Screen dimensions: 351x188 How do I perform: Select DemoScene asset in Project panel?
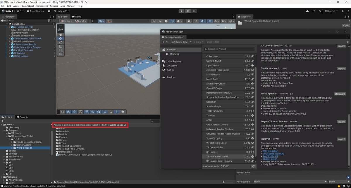coord(65,152)
